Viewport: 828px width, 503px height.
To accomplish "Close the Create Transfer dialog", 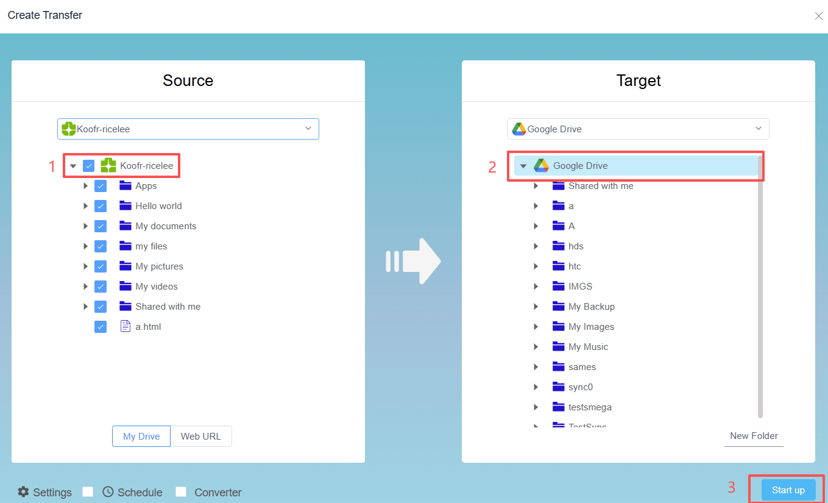I will (x=818, y=16).
